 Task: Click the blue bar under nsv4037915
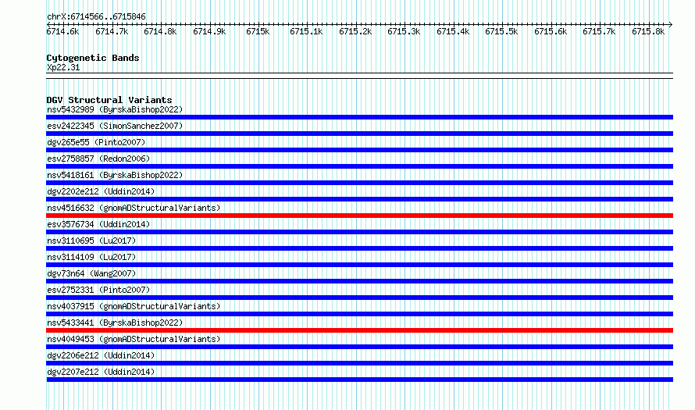pos(359,314)
